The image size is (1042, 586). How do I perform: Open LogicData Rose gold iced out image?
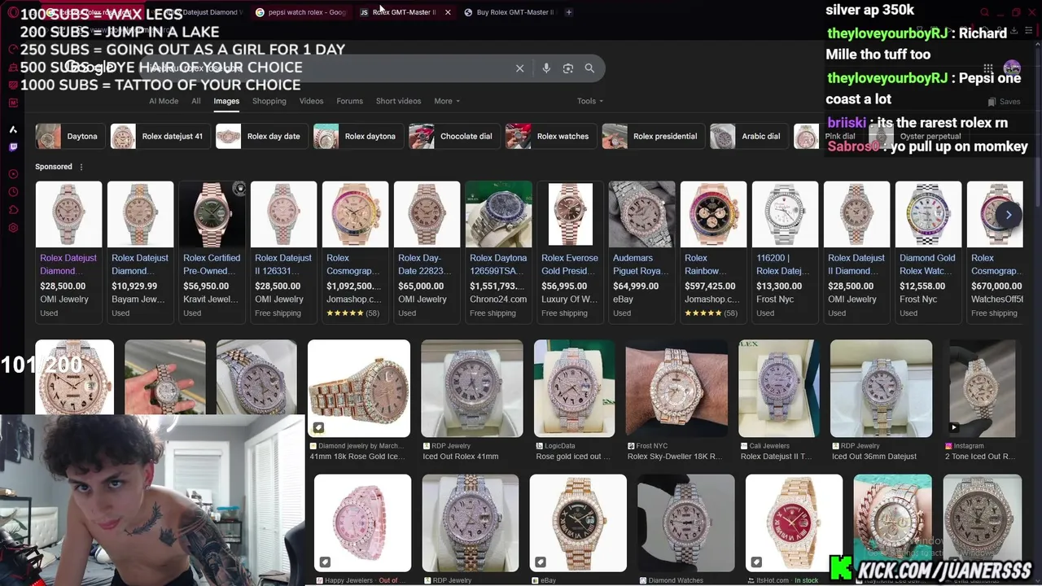(574, 389)
